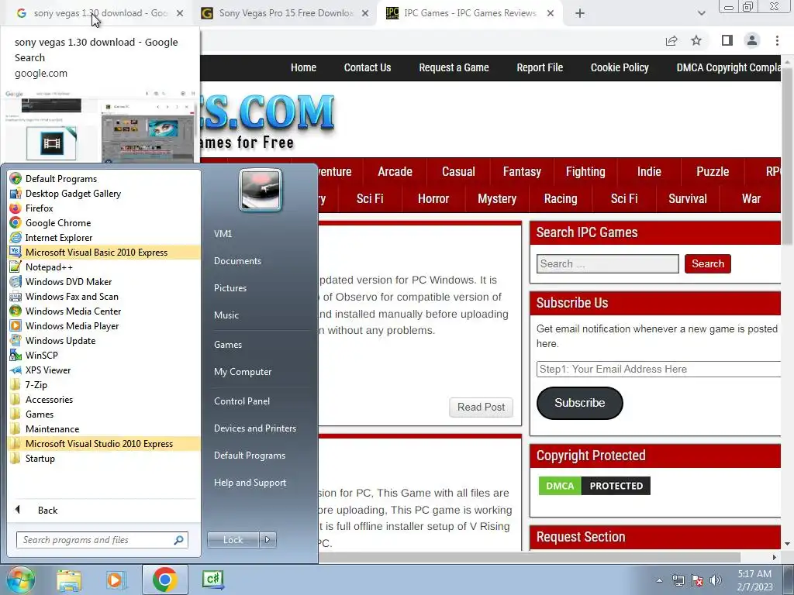
Task: Open the C# taskbar application
Action: click(213, 580)
